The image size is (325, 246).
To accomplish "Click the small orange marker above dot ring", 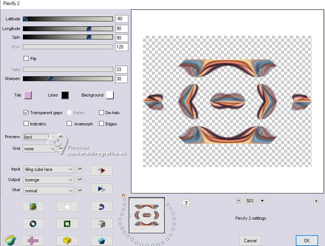I will [x=123, y=195].
